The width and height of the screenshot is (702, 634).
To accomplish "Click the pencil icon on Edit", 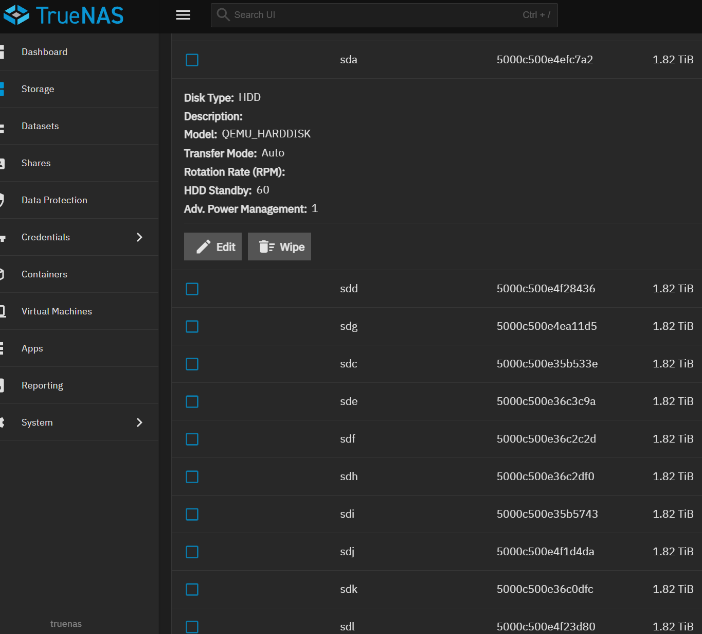I will (x=204, y=247).
